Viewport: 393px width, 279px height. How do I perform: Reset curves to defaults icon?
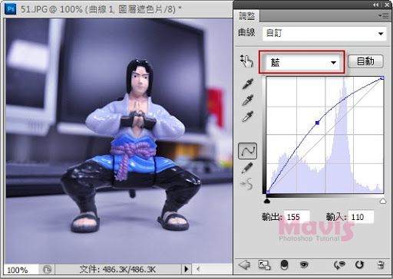coord(359,264)
